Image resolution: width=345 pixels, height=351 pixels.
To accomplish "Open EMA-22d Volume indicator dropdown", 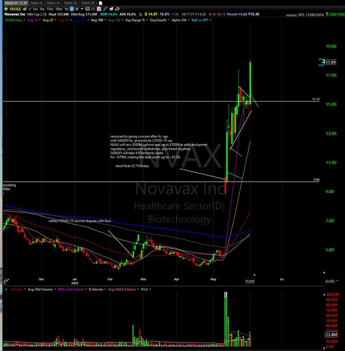I will coord(86,289).
